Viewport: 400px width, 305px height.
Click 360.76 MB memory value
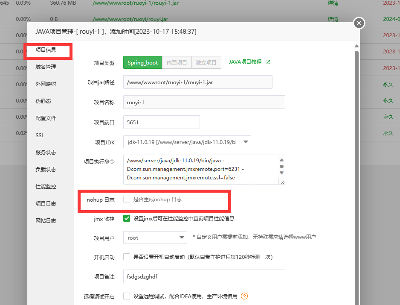[63, 3]
